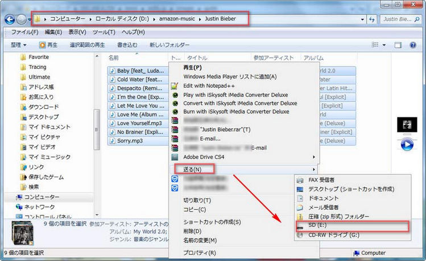The width and height of the screenshot is (426, 261).
Task: Open the view options dropdown arrow
Action: pos(384,45)
